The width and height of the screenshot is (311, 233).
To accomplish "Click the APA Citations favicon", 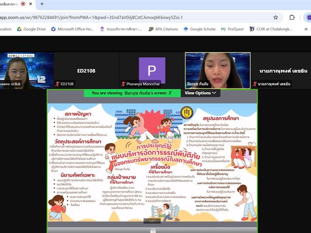I will (151, 29).
